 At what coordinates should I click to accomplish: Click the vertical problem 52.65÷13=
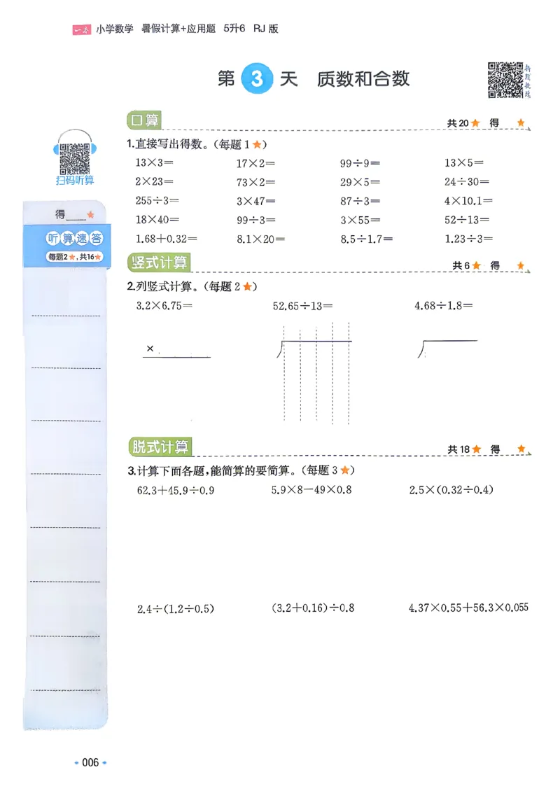[x=302, y=306]
